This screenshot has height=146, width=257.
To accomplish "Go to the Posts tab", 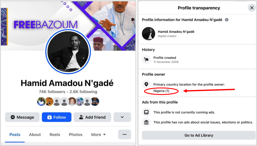I will 15,134.
